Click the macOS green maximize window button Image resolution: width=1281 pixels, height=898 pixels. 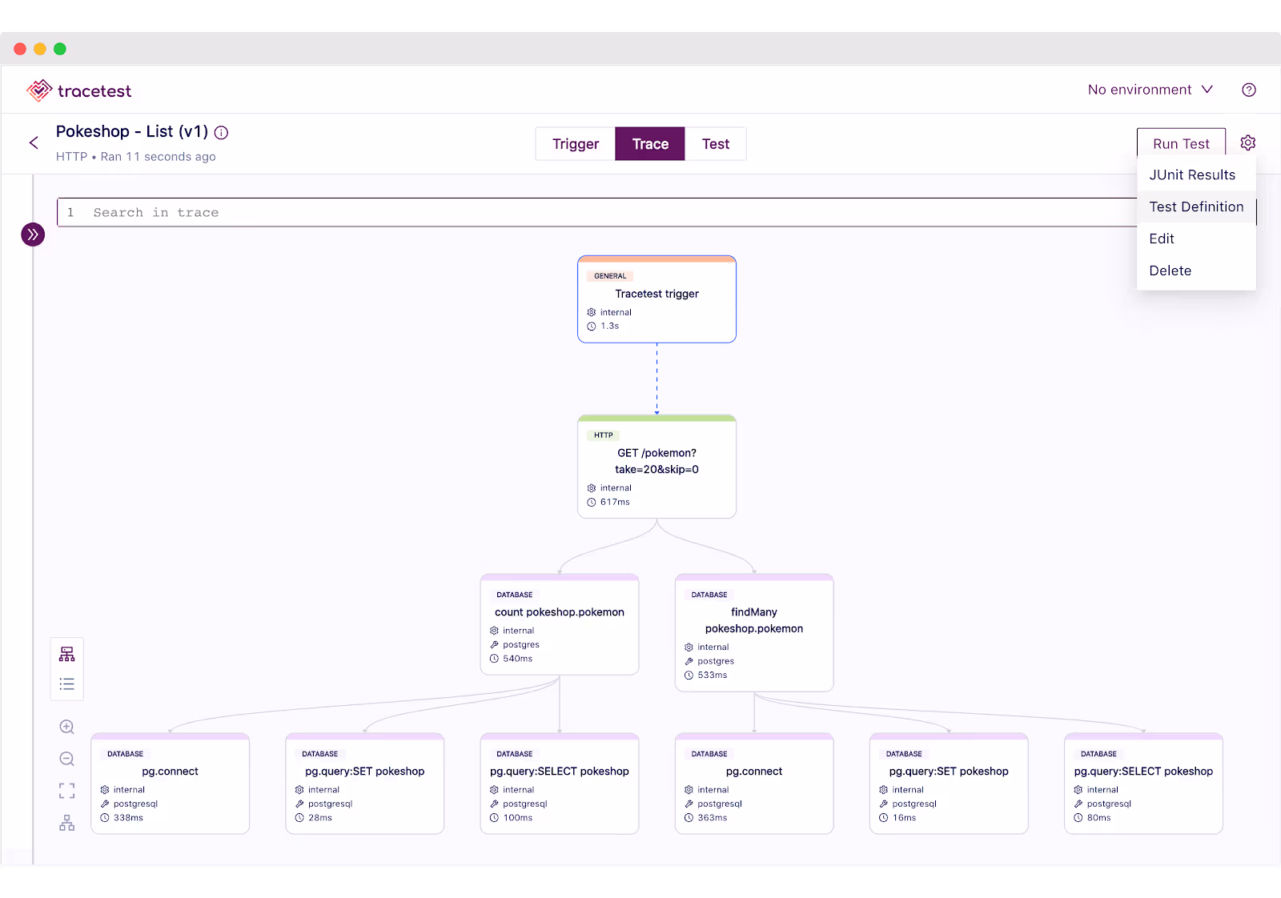pyautogui.click(x=60, y=49)
